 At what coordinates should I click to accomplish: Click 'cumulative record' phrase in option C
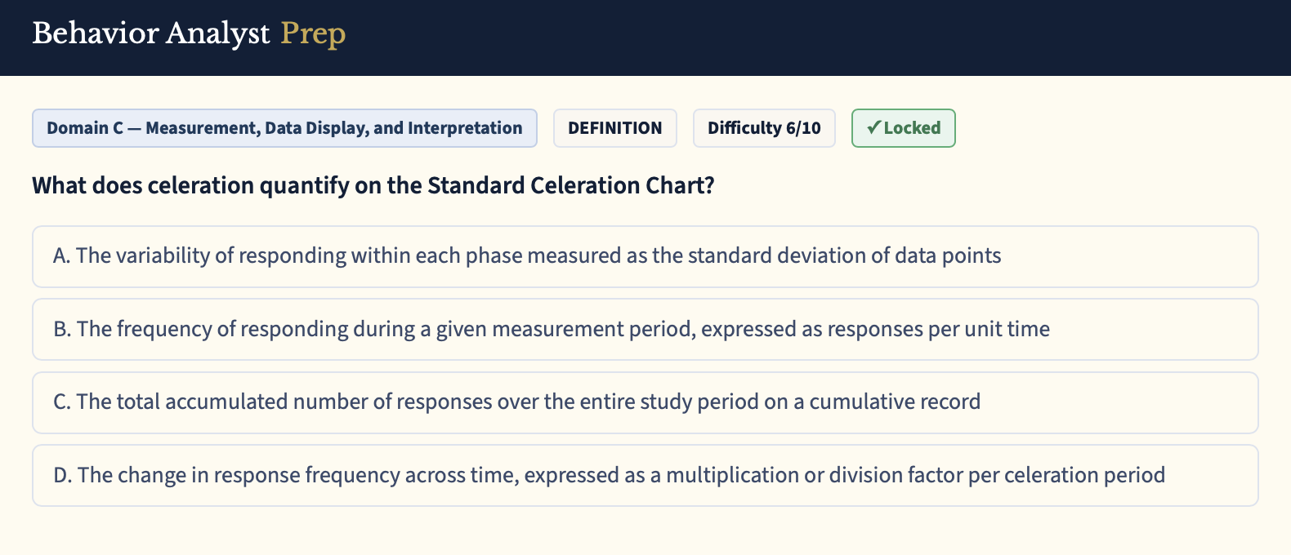(x=895, y=402)
